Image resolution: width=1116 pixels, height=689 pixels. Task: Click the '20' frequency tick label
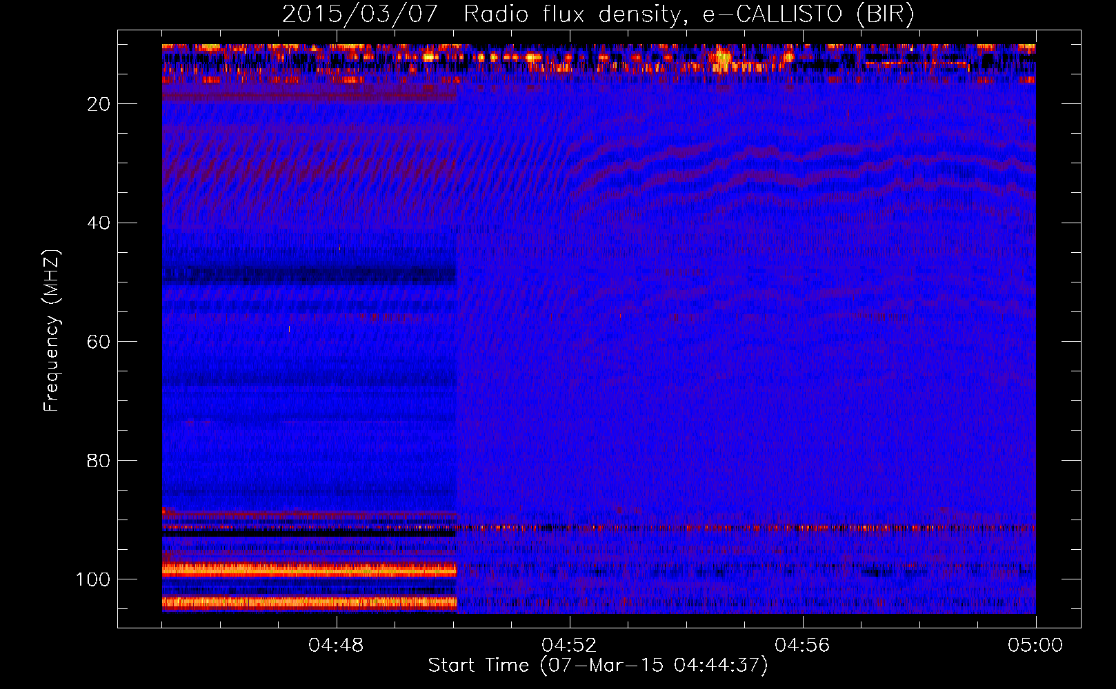[x=99, y=104]
